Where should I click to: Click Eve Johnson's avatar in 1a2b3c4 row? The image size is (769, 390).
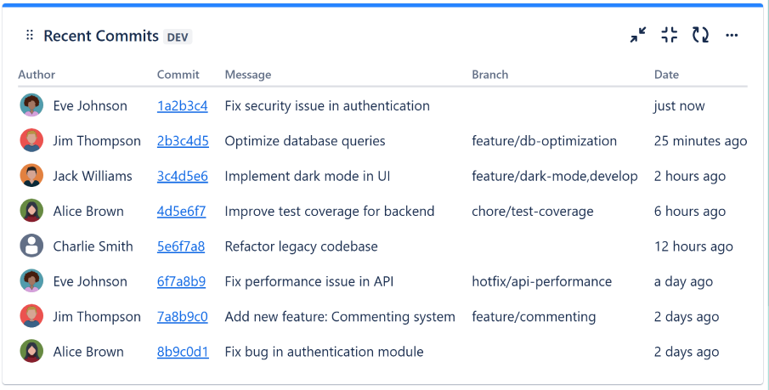point(32,105)
